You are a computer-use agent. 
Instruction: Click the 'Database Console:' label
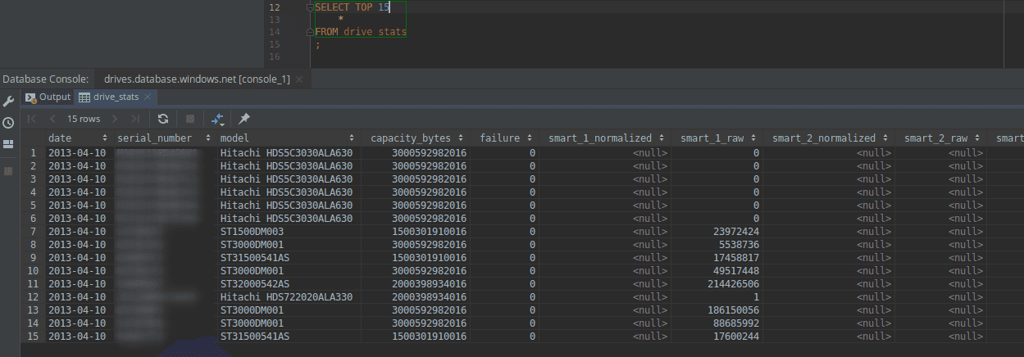[x=46, y=79]
